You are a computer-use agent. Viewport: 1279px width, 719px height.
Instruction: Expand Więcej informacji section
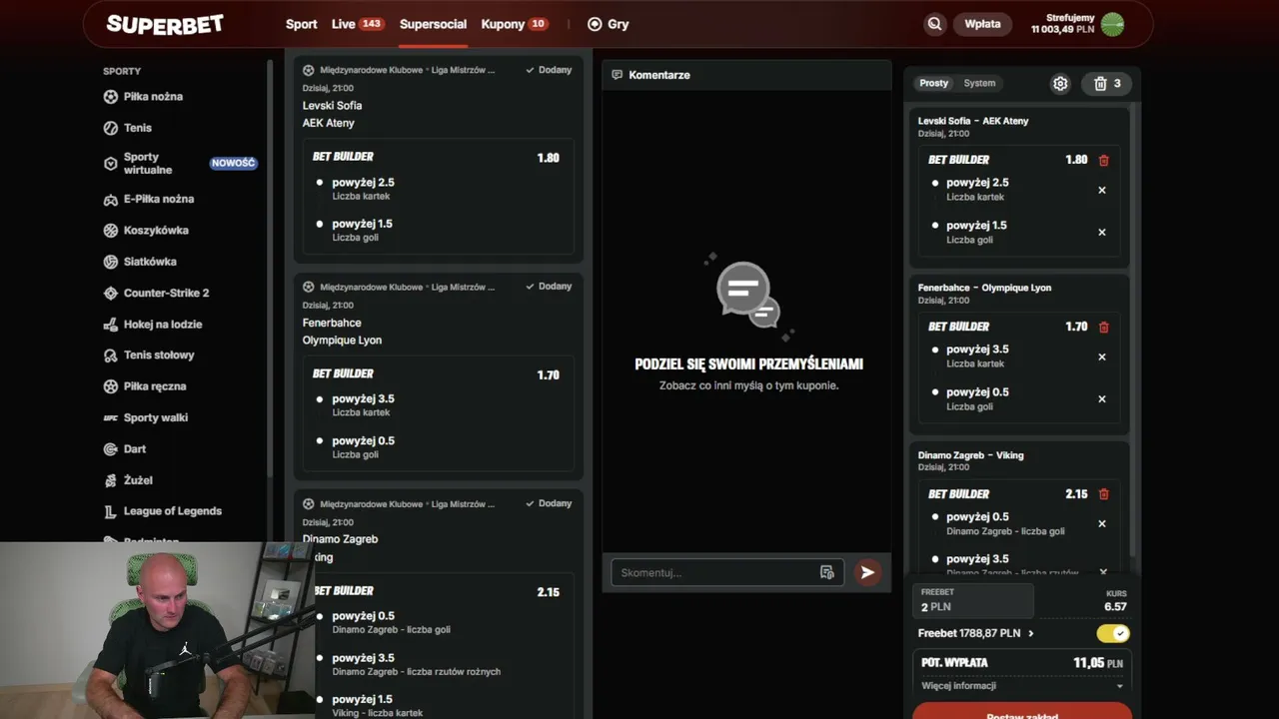pyautogui.click(x=1022, y=686)
